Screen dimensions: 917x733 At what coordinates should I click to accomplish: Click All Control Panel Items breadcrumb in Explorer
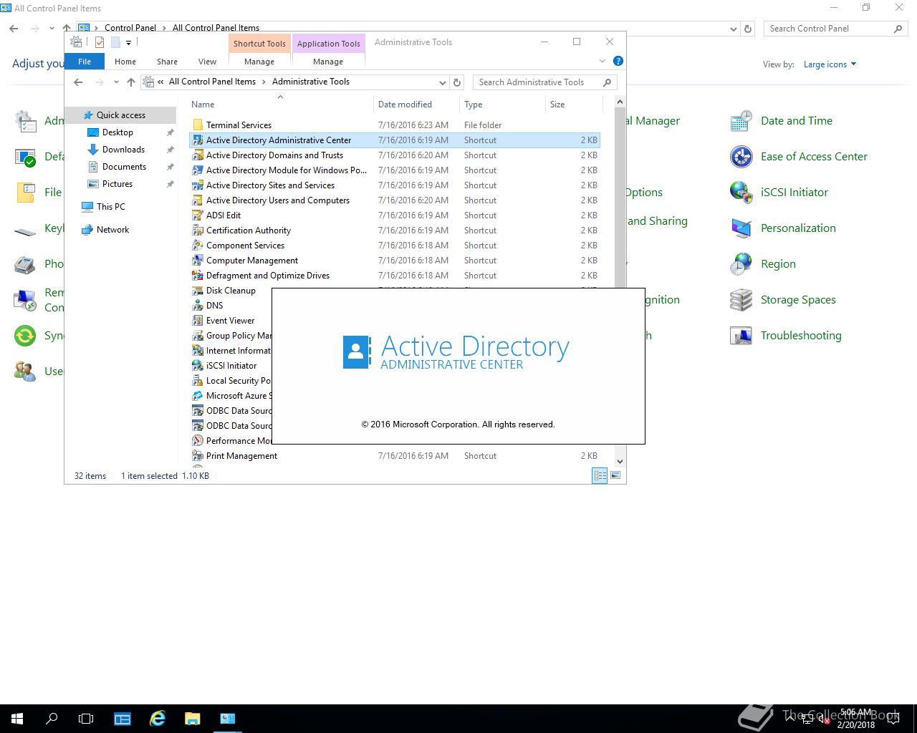click(x=212, y=82)
